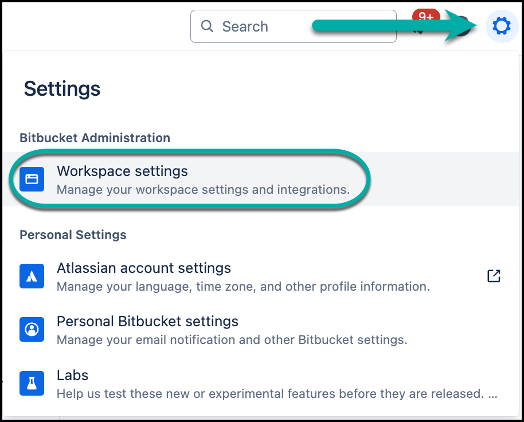Click 'Manage your language, time zone' description
524x422 pixels.
(x=243, y=286)
